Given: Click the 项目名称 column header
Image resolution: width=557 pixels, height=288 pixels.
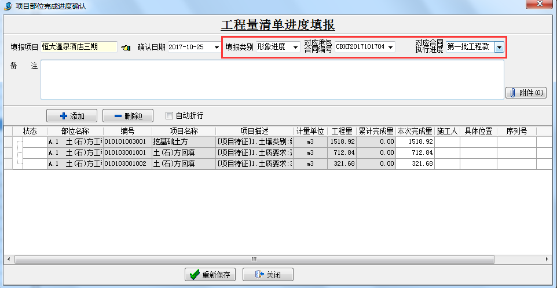Looking at the screenshot, I should pyautogui.click(x=184, y=131).
